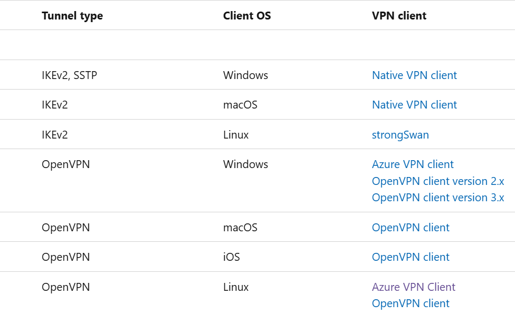Select OpenVPN cell in last Linux row
515x324 pixels.
click(65, 287)
